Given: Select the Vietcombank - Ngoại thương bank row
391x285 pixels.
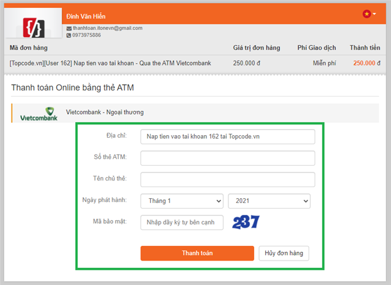Looking at the screenshot, I should pyautogui.click(x=195, y=113).
